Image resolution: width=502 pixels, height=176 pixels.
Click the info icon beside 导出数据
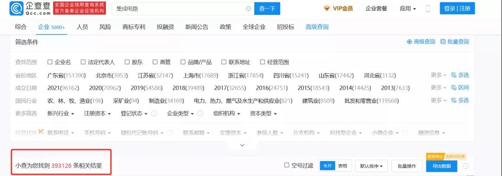(x=466, y=166)
